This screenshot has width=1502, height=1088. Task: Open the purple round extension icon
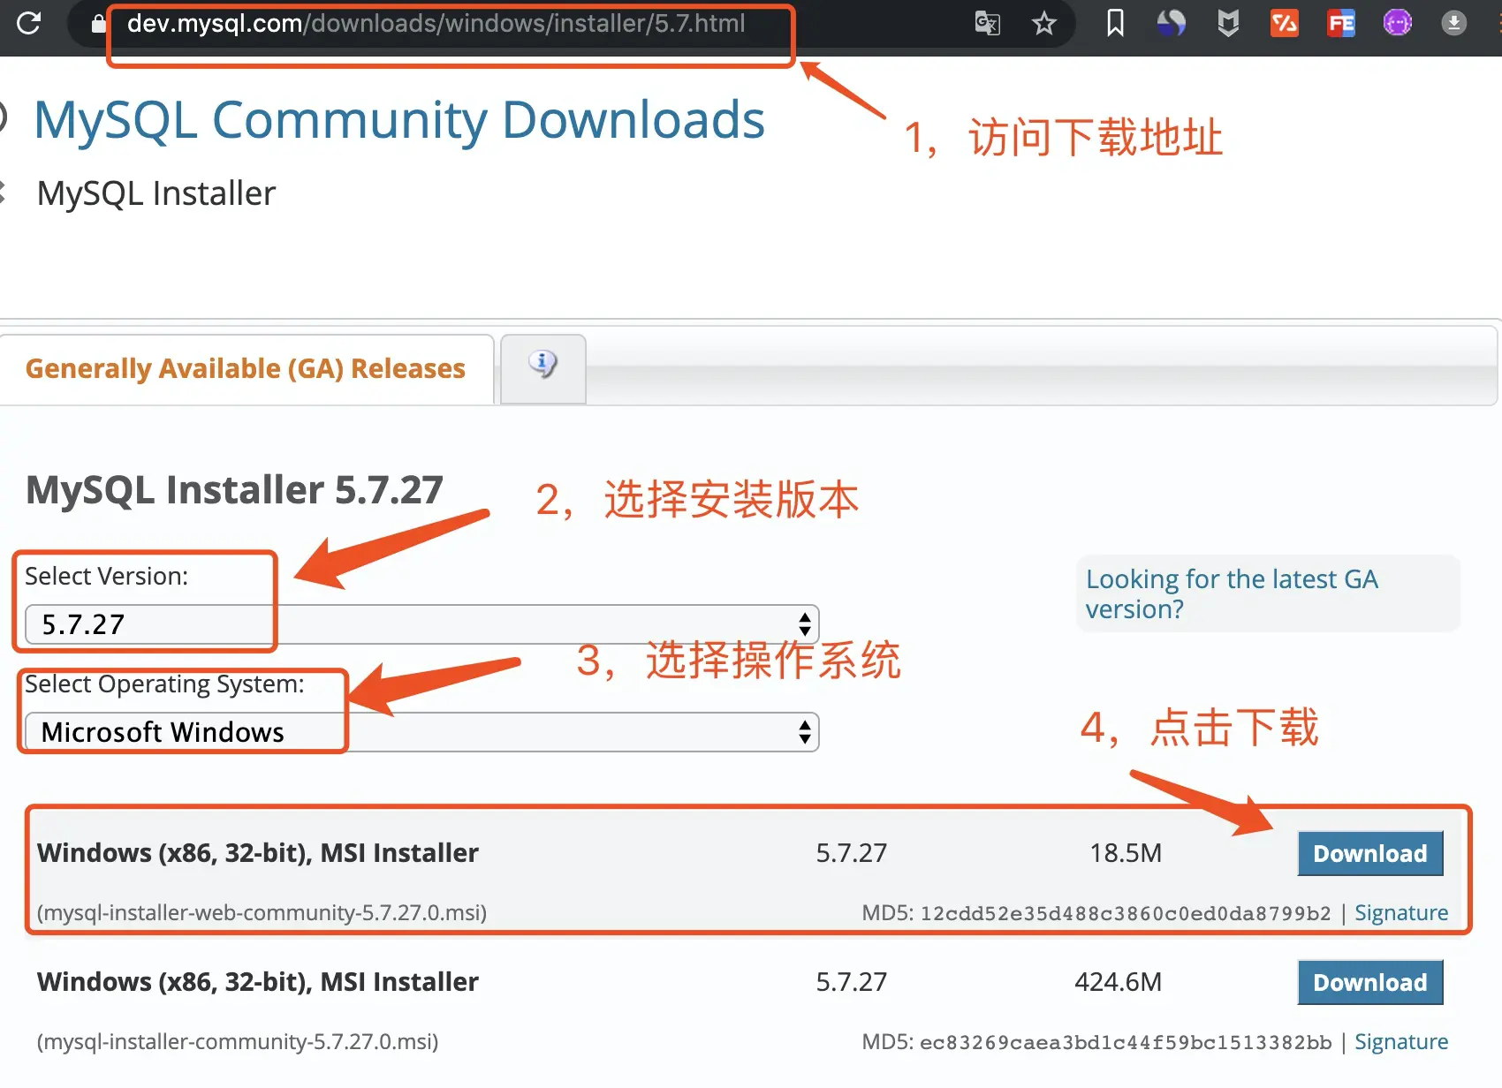pos(1398,23)
